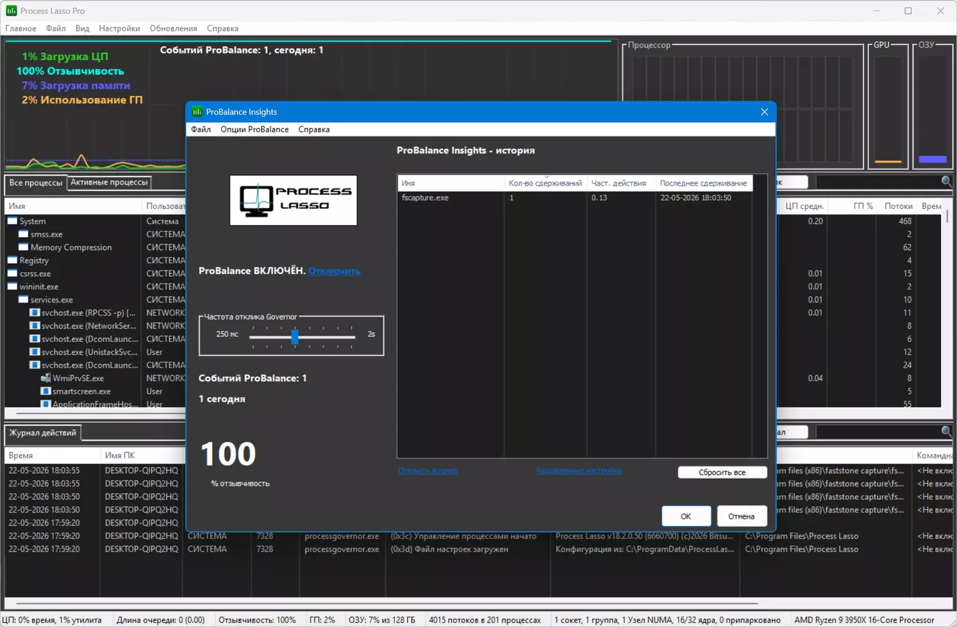Click the Процессор core graph panel
This screenshot has height=627, width=957.
click(x=743, y=106)
